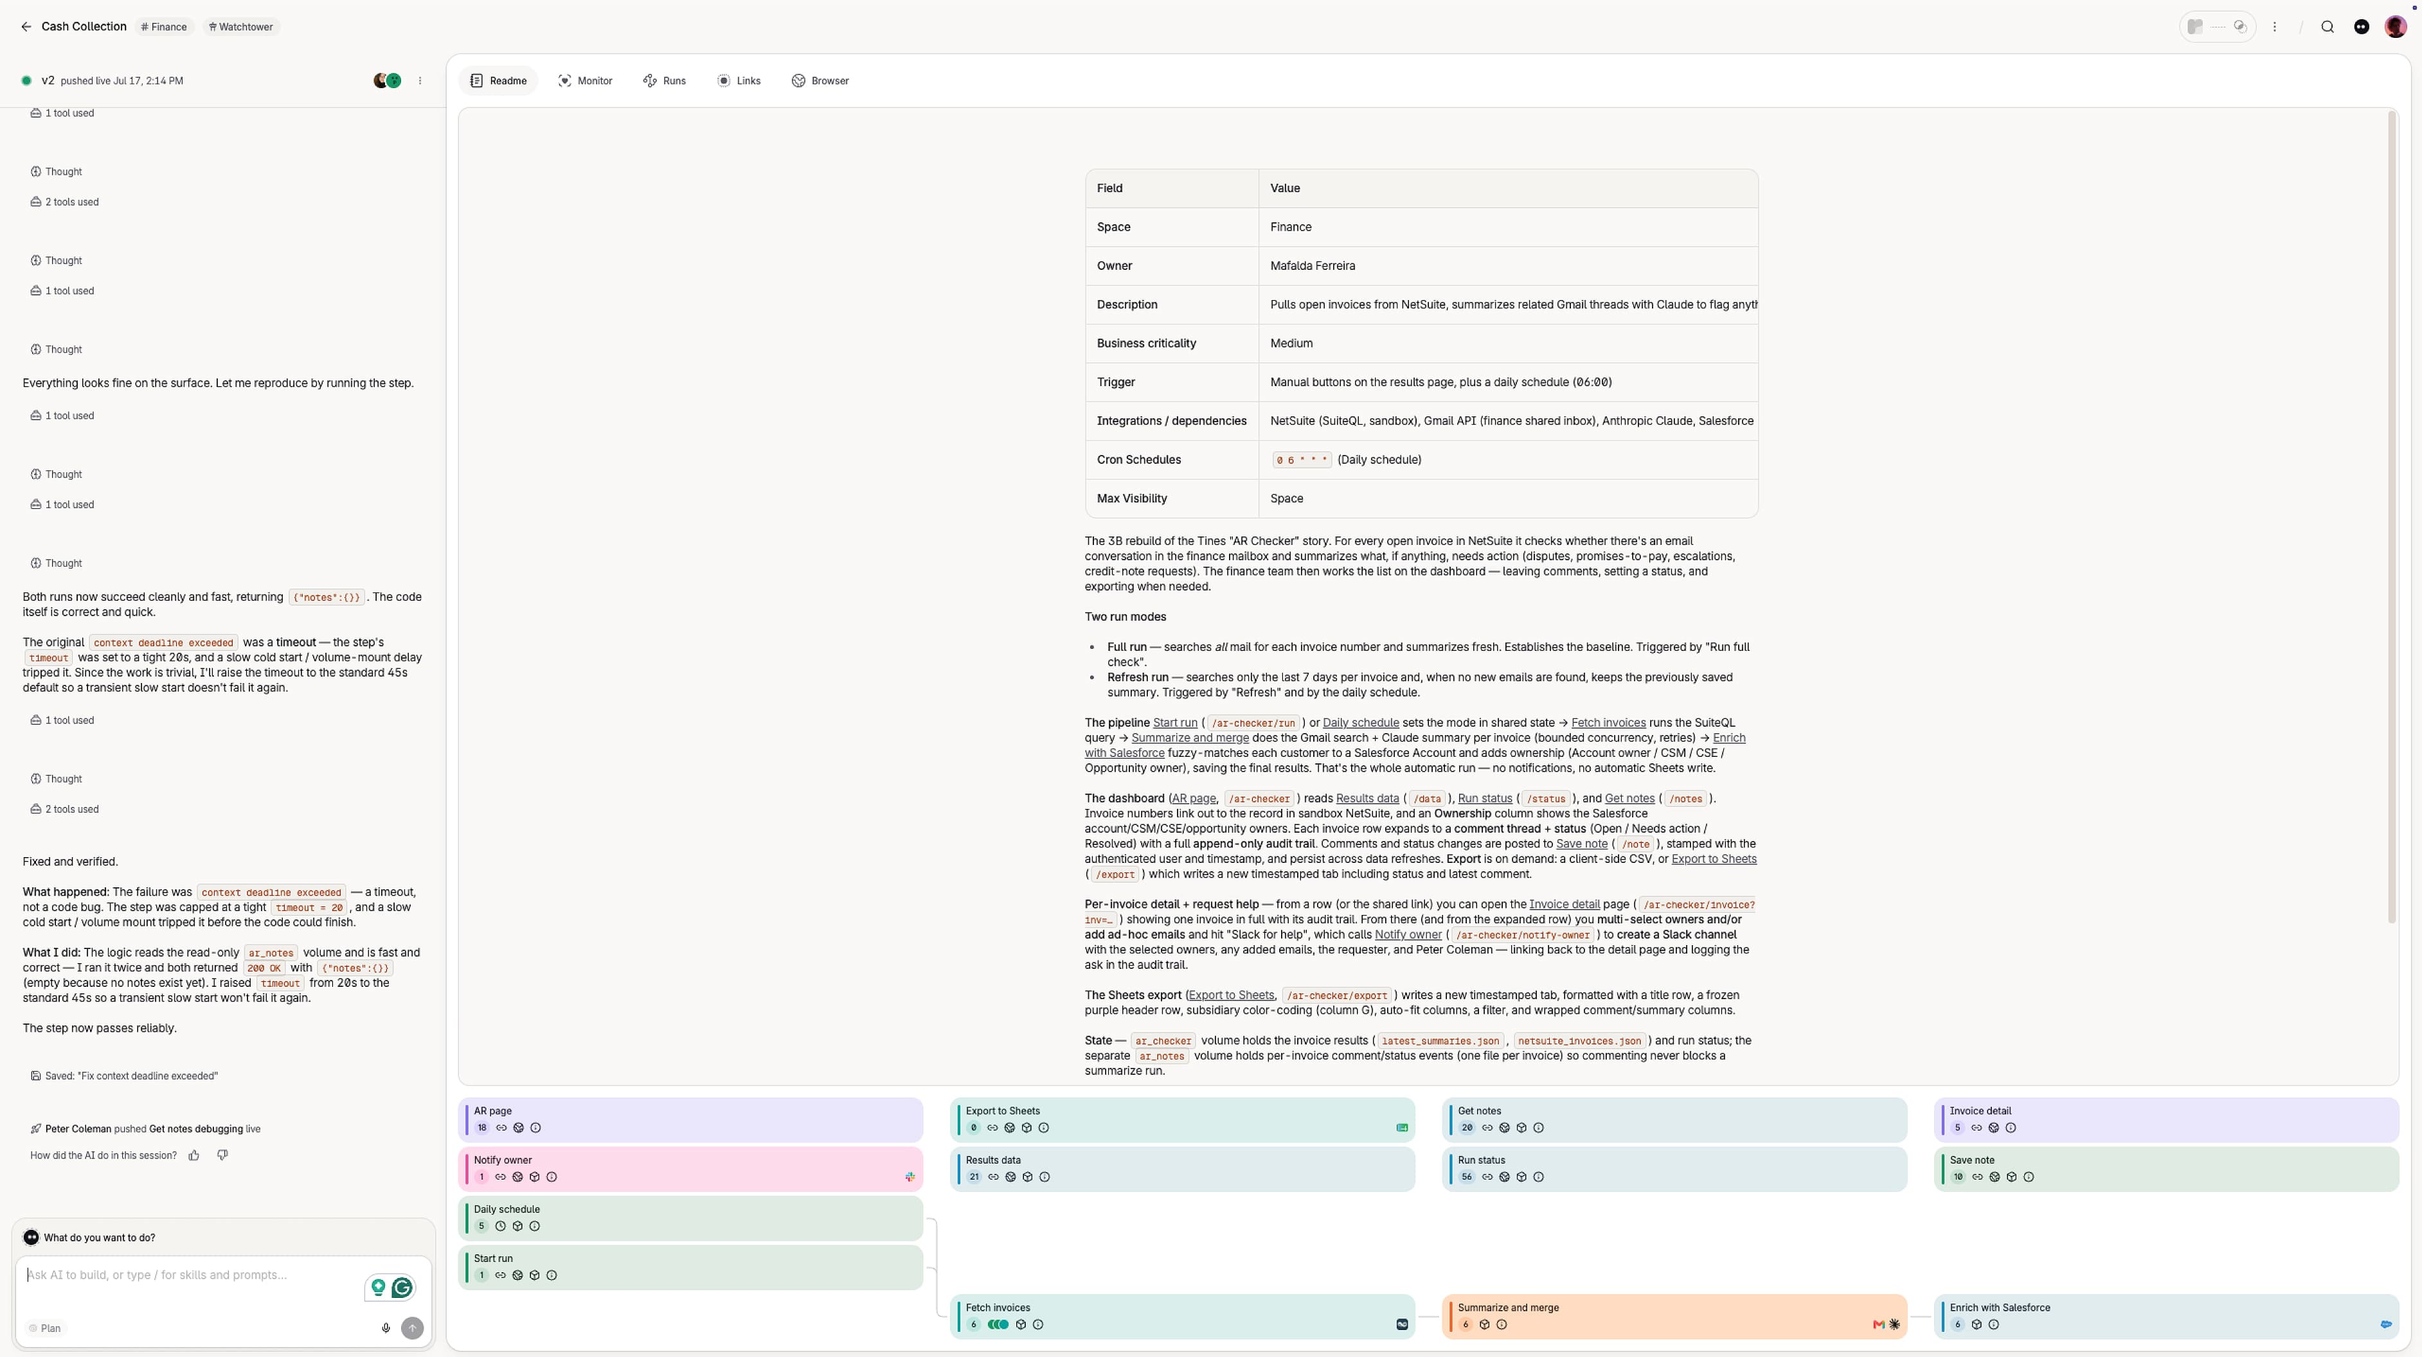Viewport: 2422px width, 1357px height.
Task: Click the run count badge on Start run card
Action: 481,1276
